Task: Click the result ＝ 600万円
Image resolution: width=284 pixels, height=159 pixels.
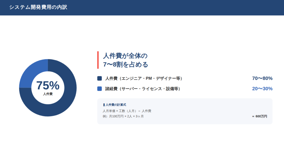Action: [259, 116]
